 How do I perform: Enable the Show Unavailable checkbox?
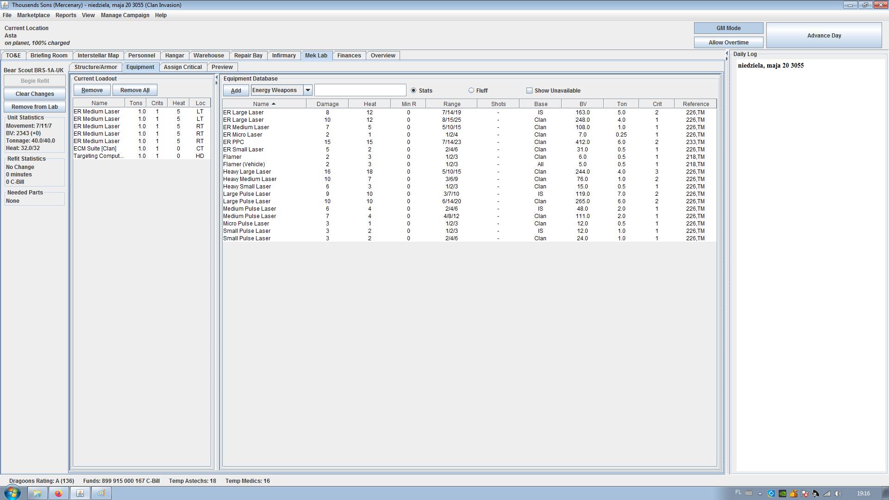[x=529, y=91]
